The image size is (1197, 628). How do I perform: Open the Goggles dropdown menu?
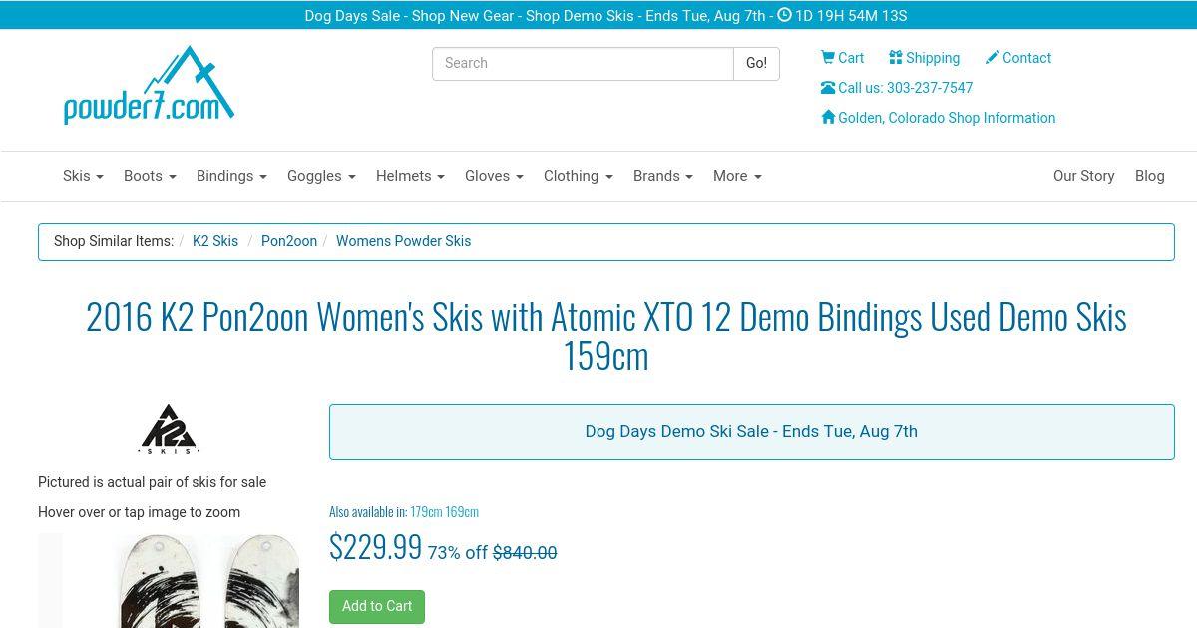pyautogui.click(x=321, y=176)
